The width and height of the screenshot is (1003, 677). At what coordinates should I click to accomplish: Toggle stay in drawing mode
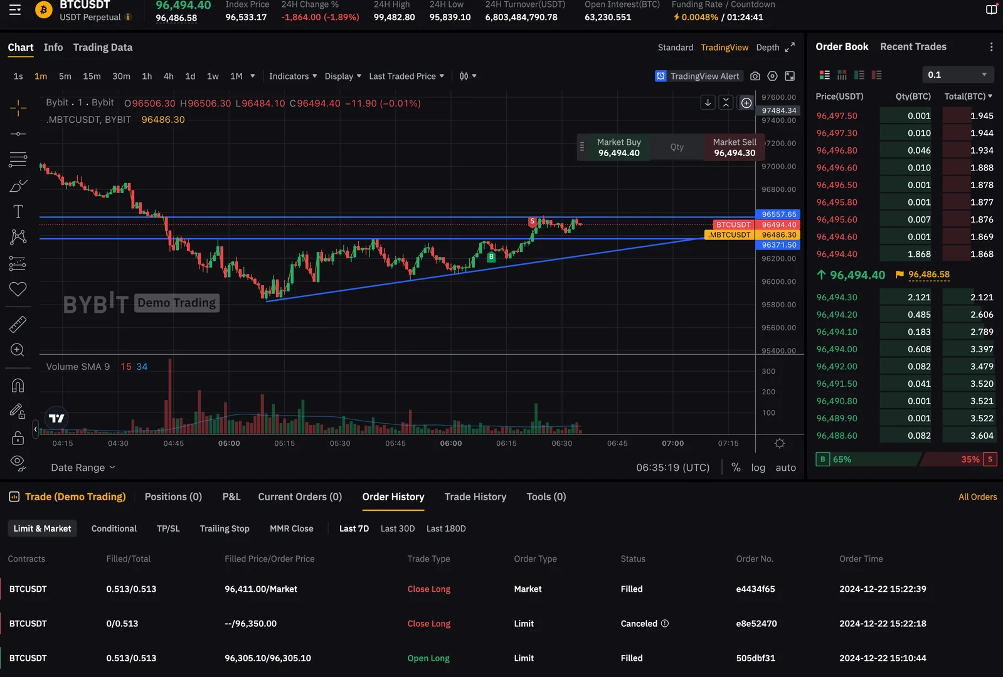[18, 411]
